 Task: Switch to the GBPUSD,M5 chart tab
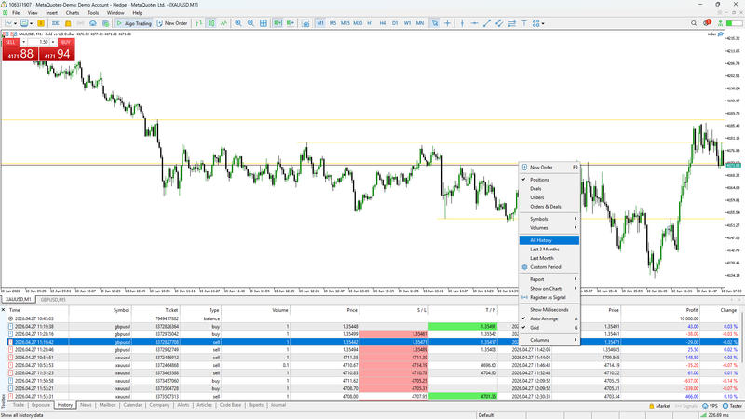pyautogui.click(x=53, y=300)
